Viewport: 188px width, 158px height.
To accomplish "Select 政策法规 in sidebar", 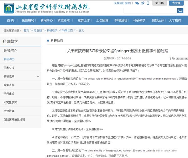I will [x=21, y=85].
